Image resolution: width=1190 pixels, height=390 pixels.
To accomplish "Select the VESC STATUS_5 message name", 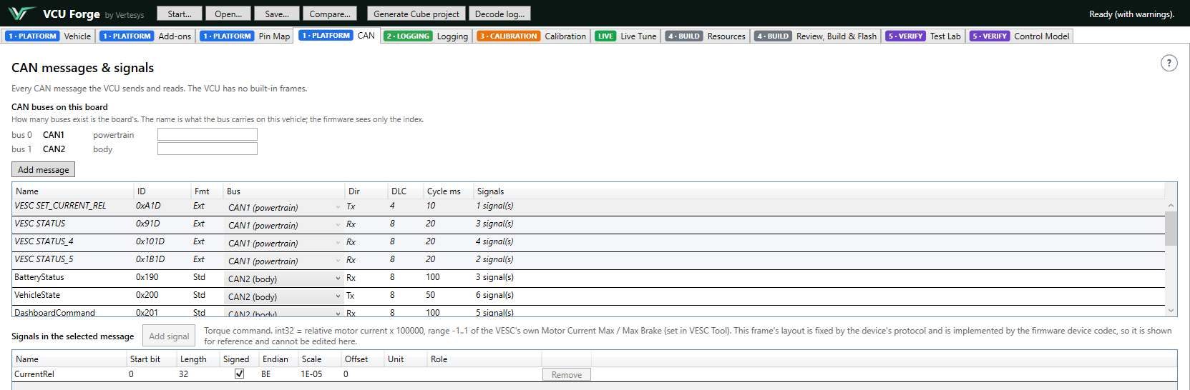I will click(44, 259).
